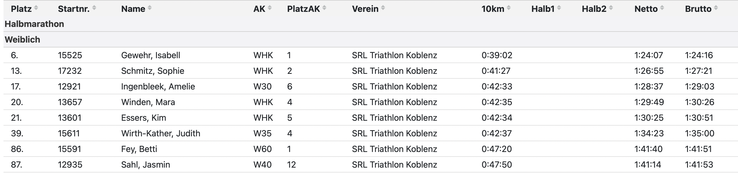Select the Gewehr, Isabell name entry
The image size is (738, 173).
click(151, 55)
